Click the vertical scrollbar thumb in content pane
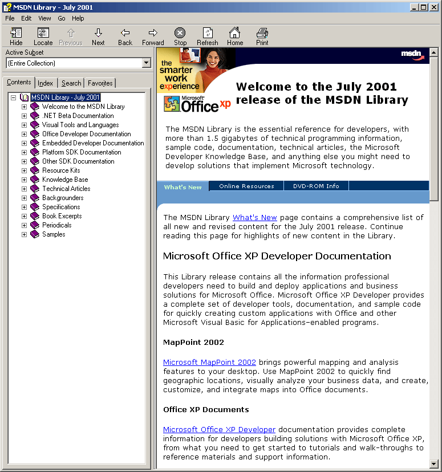442x472 pixels. point(433,129)
